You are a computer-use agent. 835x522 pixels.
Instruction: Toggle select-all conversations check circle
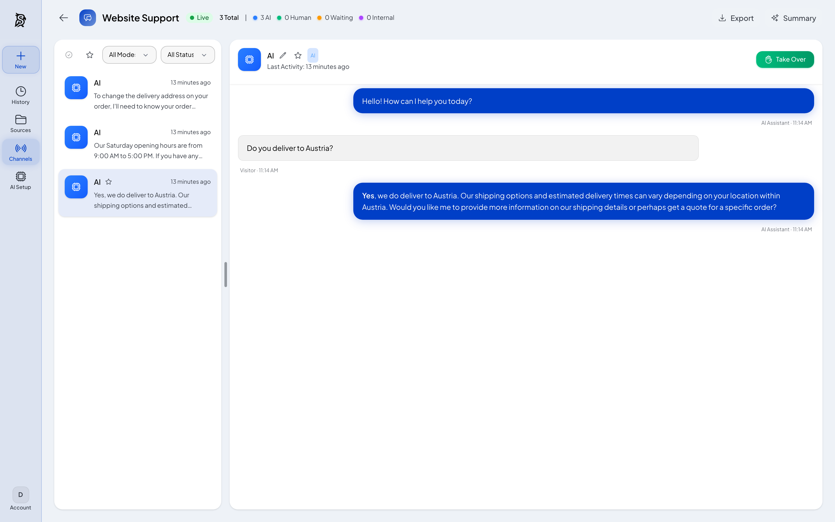pos(69,55)
